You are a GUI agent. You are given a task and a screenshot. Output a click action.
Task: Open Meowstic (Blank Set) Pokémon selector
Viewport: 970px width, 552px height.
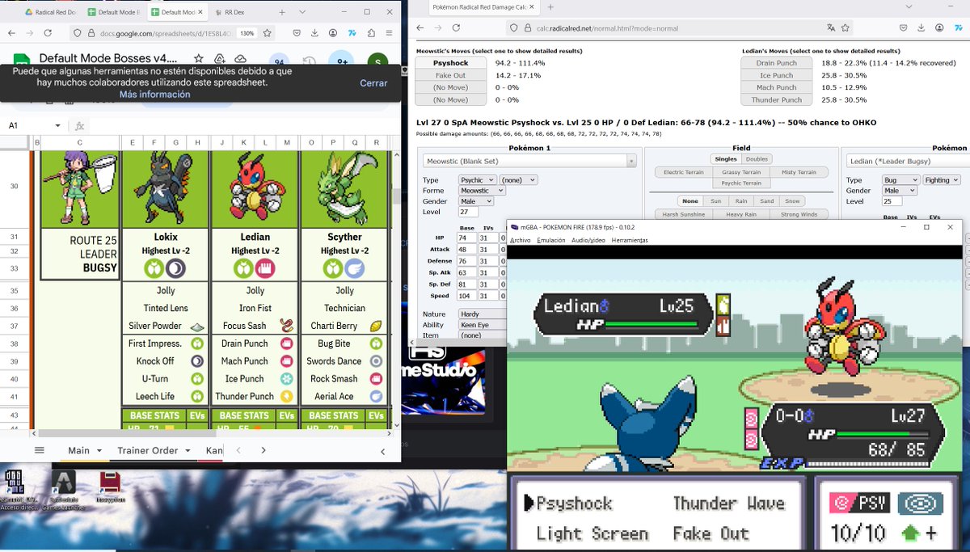point(529,161)
